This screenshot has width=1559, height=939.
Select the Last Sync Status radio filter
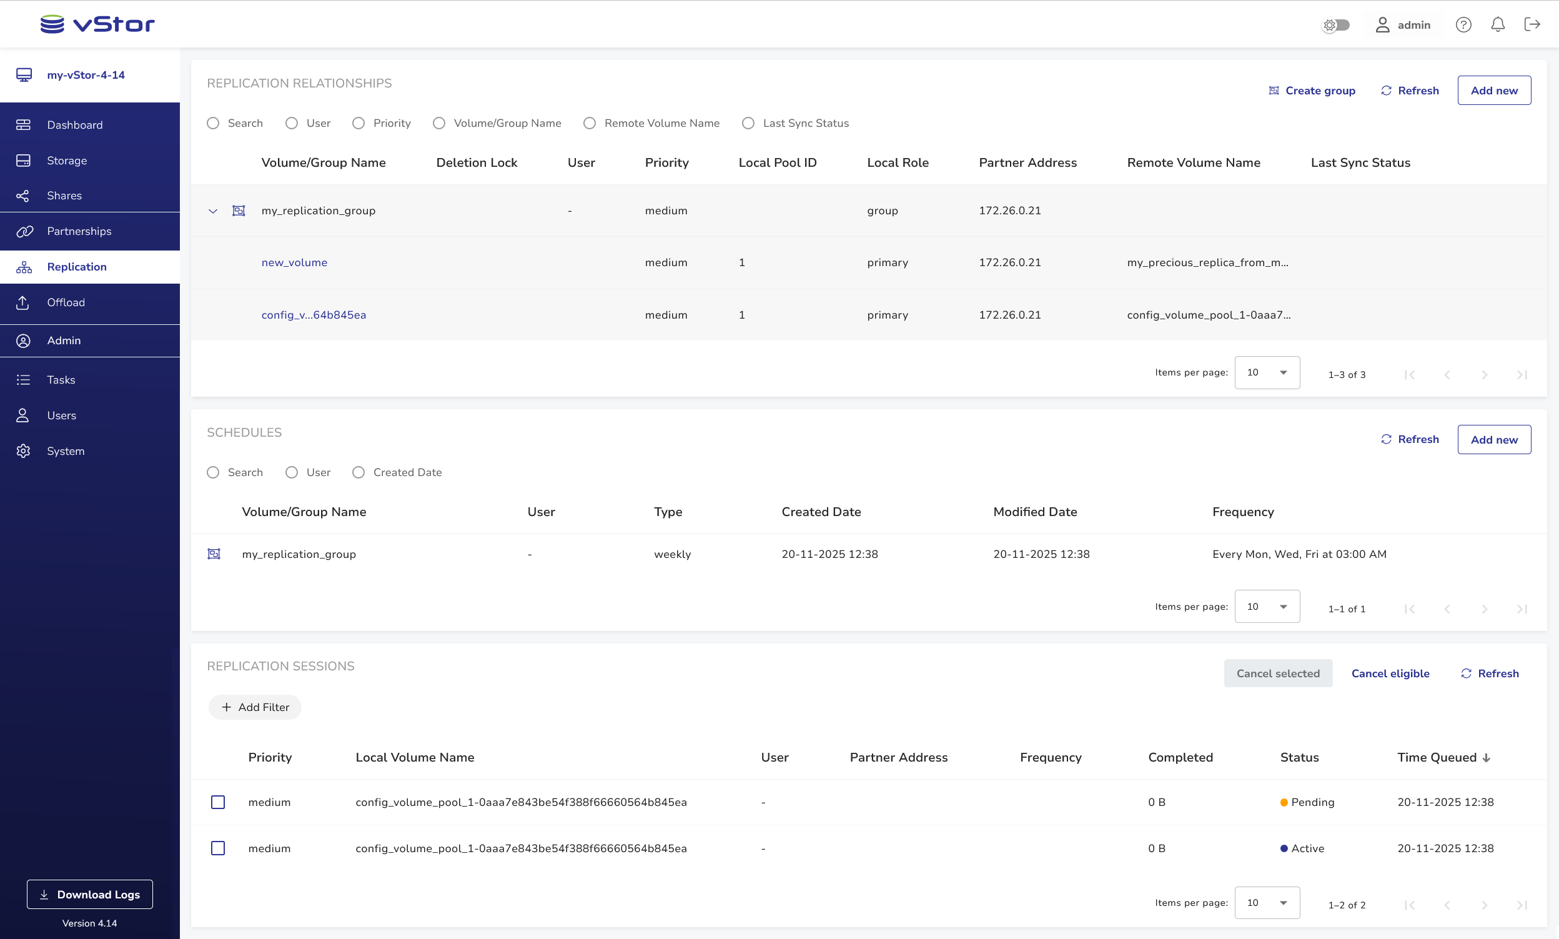click(748, 122)
